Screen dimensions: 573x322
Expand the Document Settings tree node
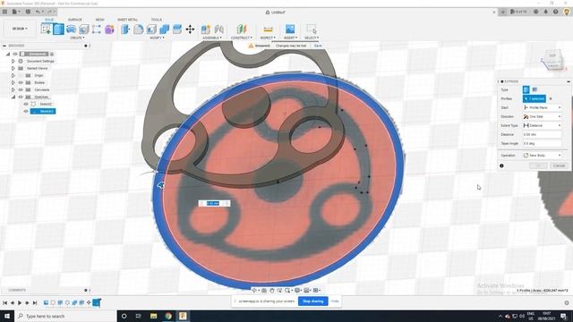click(x=13, y=61)
